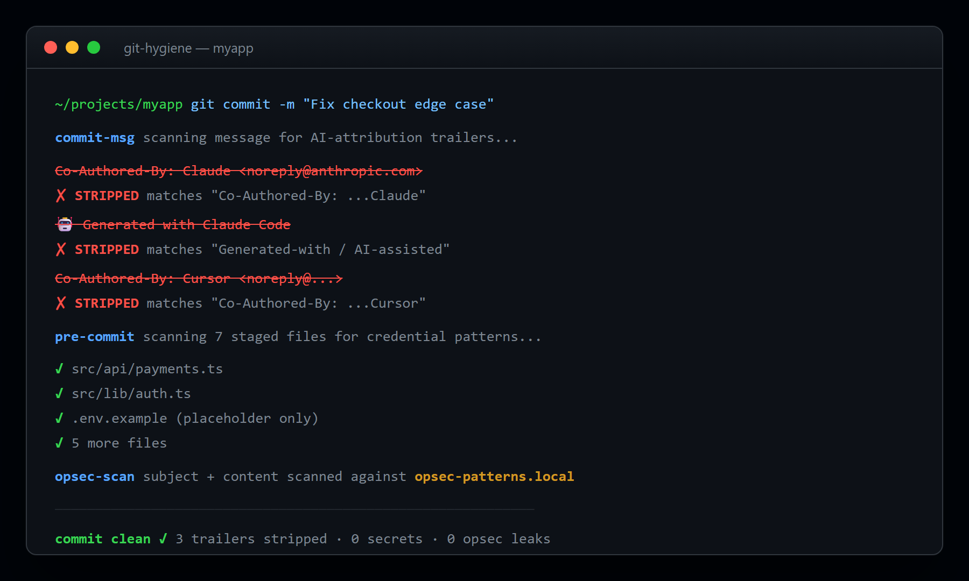The width and height of the screenshot is (969, 581).
Task: Click the checkmark after 'commit clean'
Action: point(163,539)
